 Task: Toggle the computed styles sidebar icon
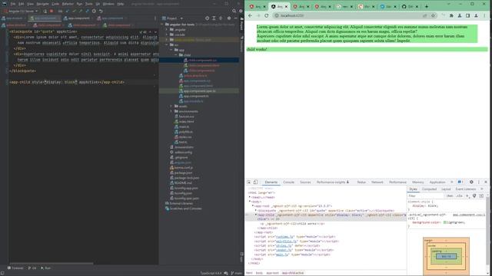click(x=481, y=196)
